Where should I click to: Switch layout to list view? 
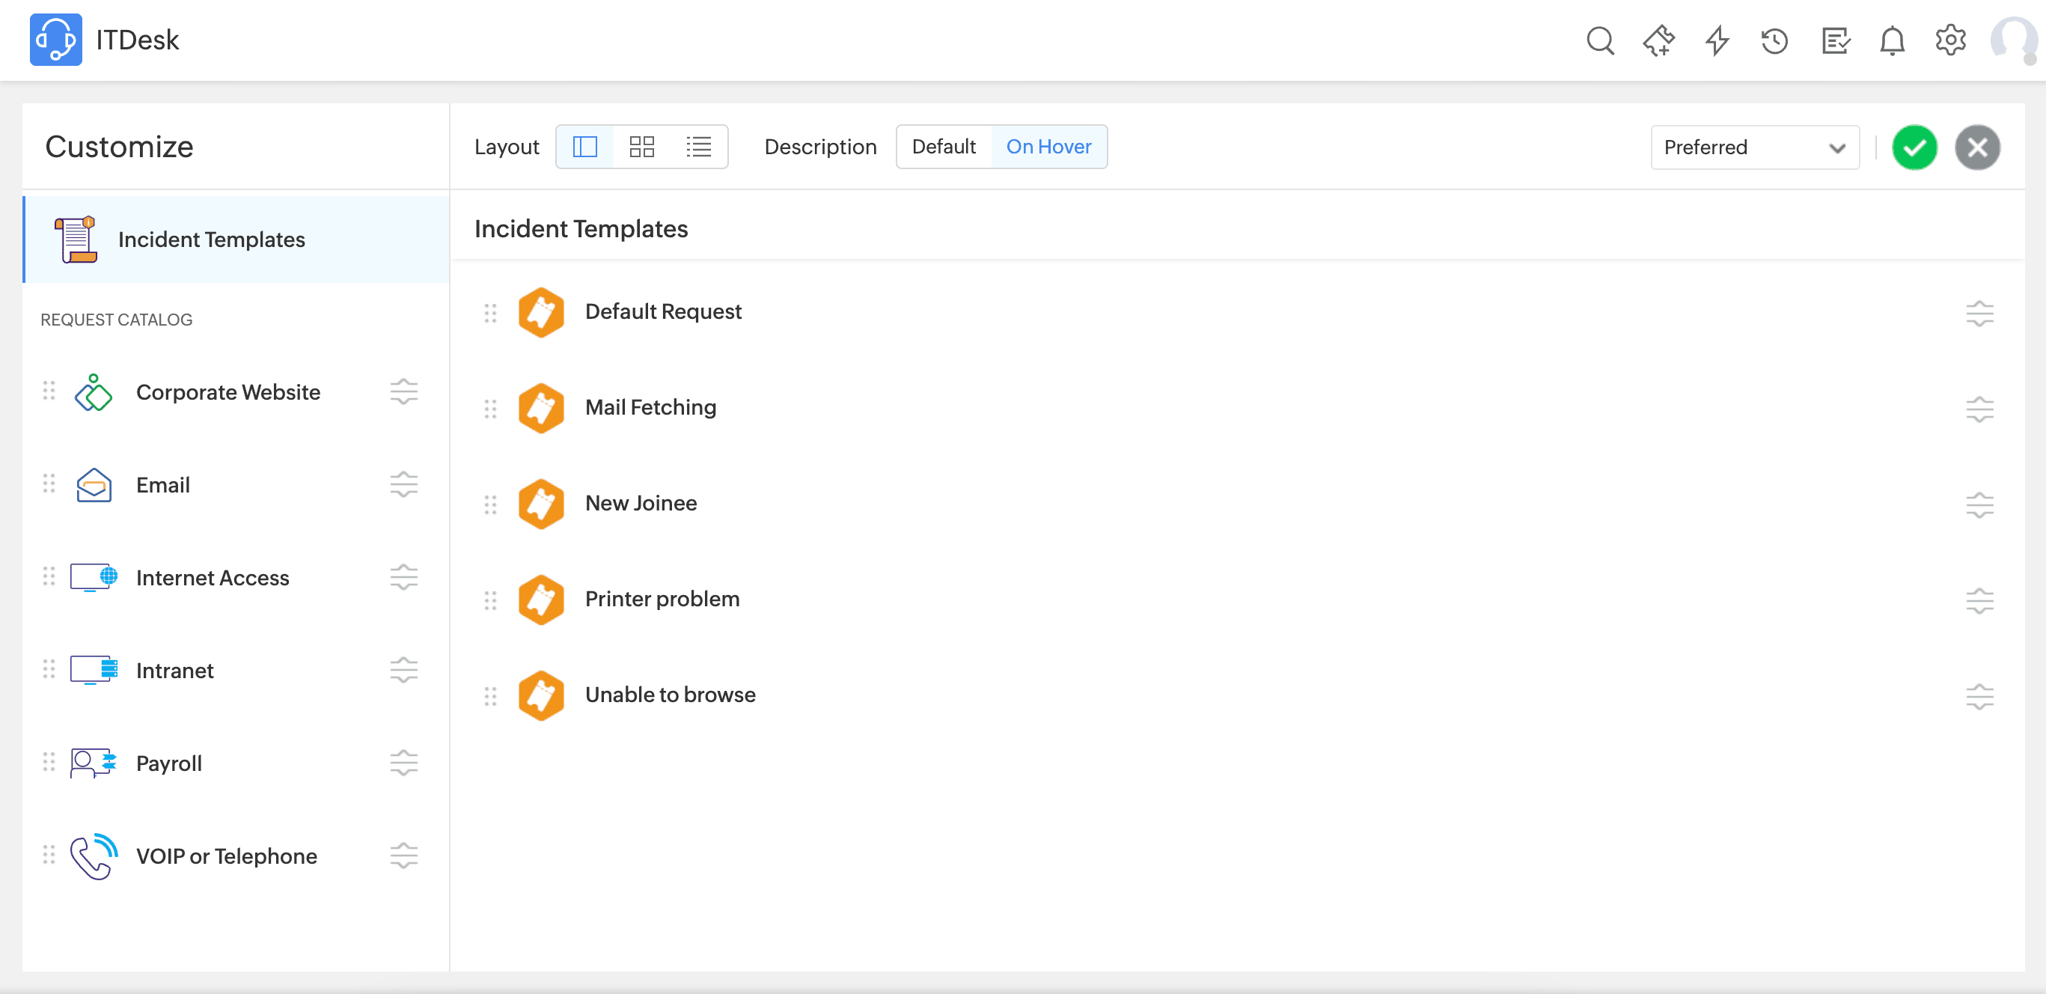pos(698,147)
